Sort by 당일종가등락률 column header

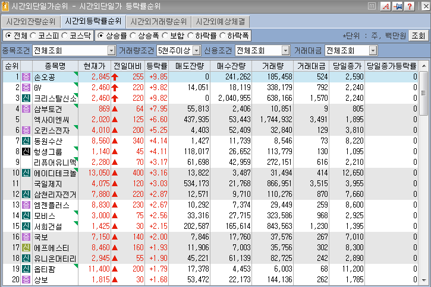pyautogui.click(x=391, y=66)
